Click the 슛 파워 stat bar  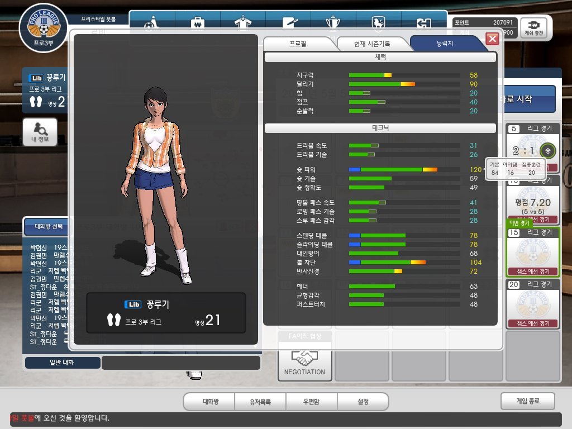coord(404,169)
